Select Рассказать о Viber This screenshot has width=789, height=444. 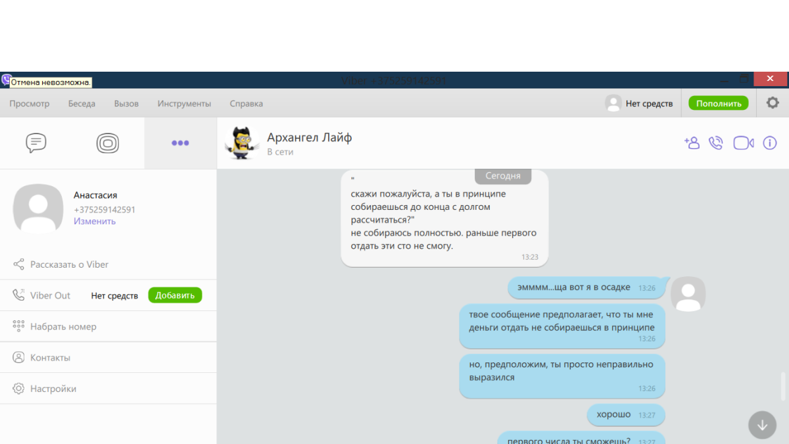tap(69, 264)
